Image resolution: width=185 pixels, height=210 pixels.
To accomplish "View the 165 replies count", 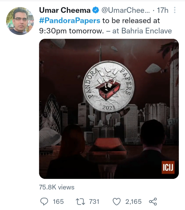I will (58, 202).
